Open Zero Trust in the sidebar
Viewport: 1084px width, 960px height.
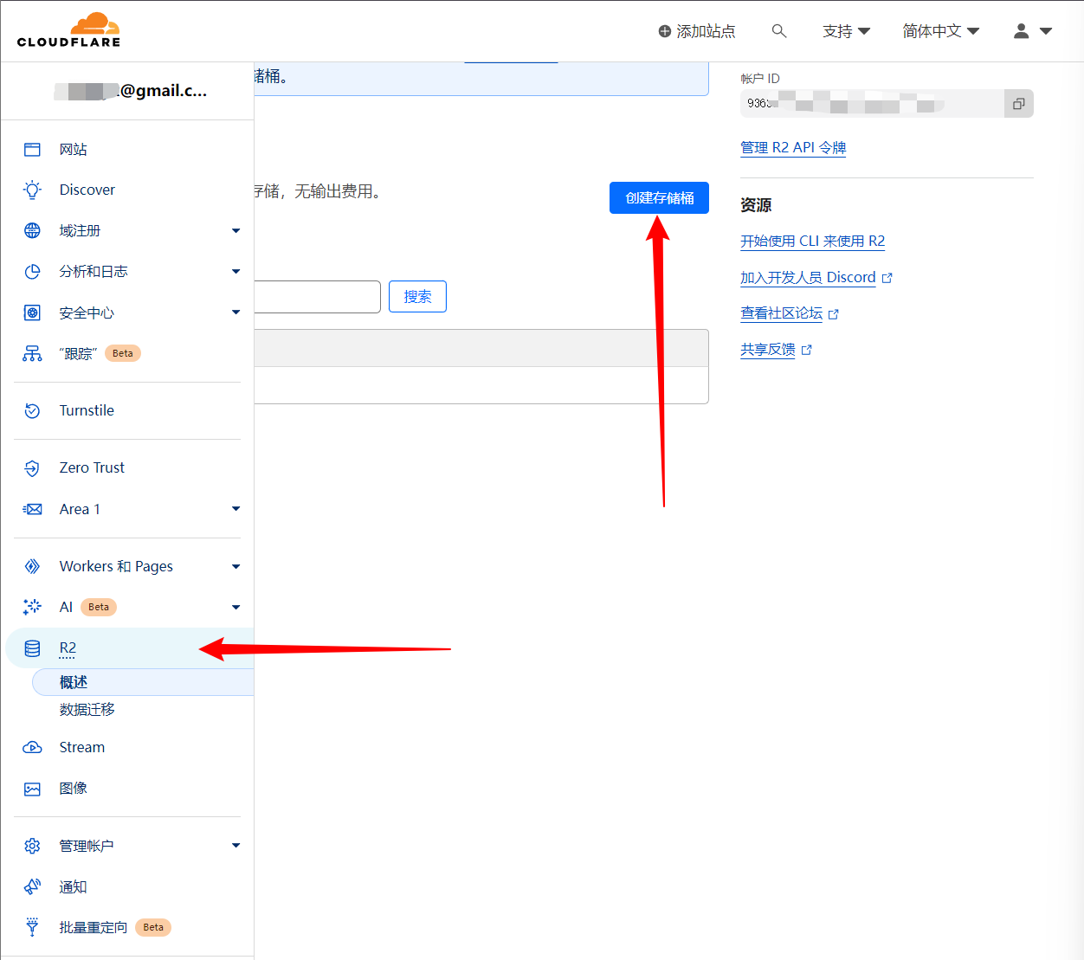pos(92,468)
